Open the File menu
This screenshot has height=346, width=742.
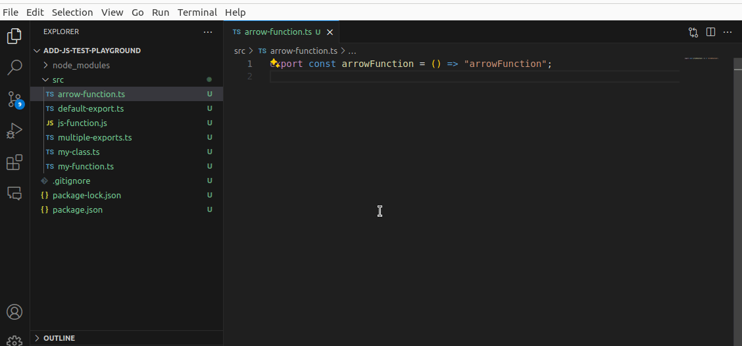tap(11, 12)
